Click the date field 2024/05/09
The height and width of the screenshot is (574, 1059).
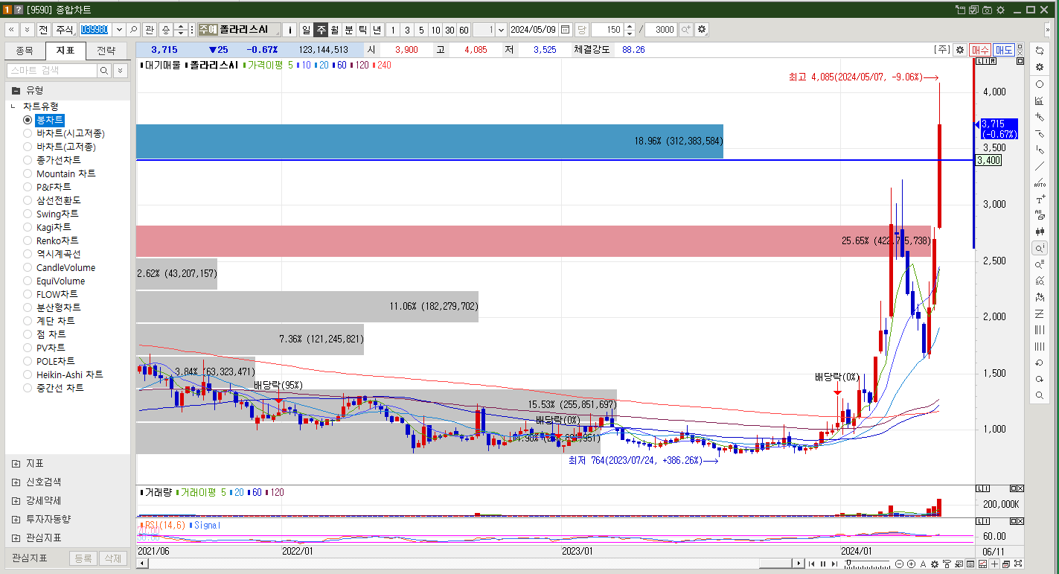[x=534, y=30]
